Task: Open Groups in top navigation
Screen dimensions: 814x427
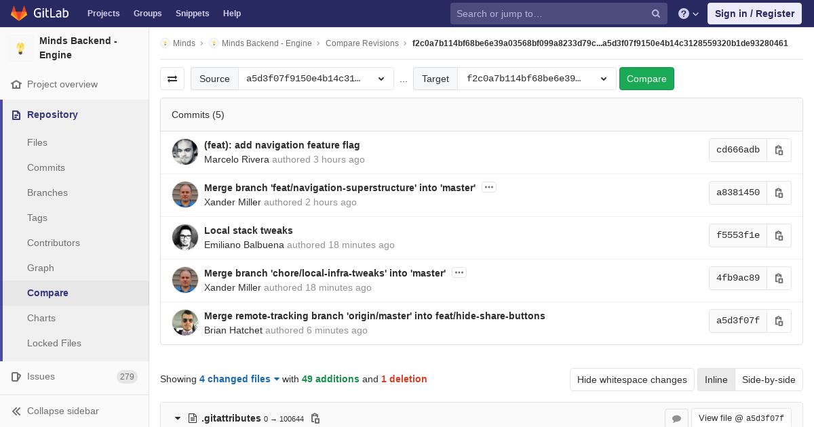Action: point(147,13)
